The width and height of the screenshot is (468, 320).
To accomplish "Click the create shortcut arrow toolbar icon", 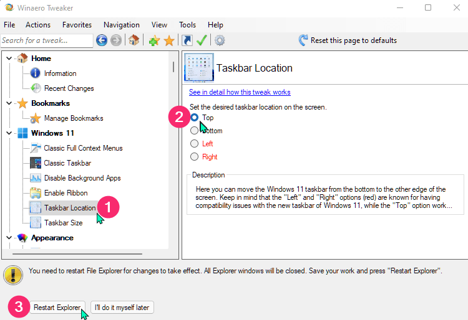I will click(x=187, y=40).
